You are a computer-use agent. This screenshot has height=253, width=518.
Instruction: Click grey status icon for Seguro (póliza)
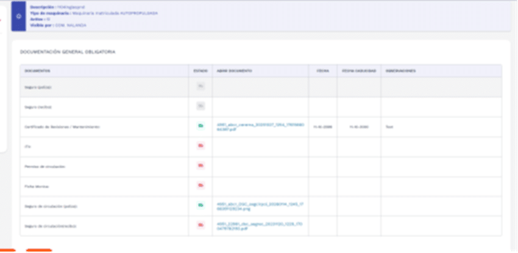(200, 87)
